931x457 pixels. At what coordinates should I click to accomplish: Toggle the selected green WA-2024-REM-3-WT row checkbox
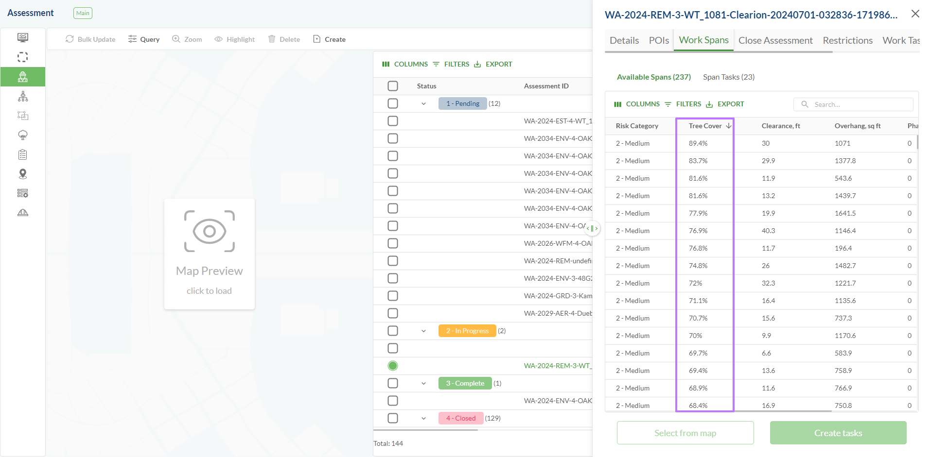click(x=393, y=366)
